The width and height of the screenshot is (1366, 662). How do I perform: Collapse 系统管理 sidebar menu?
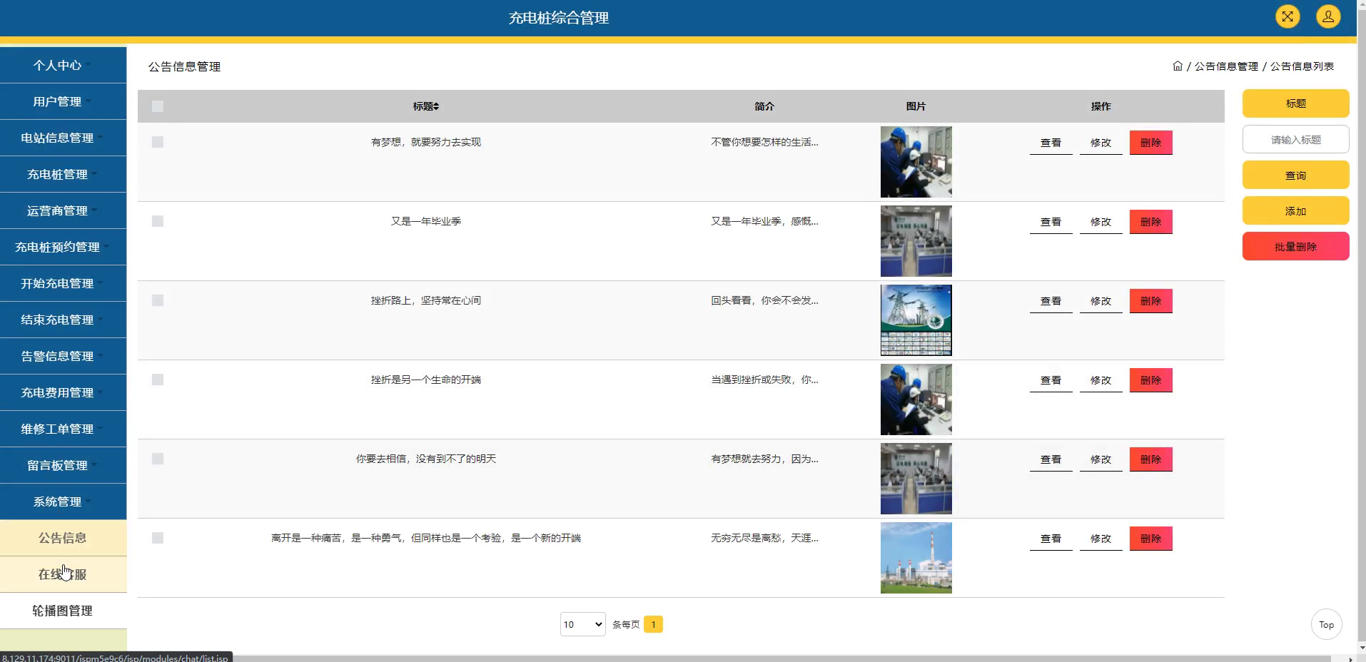pyautogui.click(x=63, y=501)
